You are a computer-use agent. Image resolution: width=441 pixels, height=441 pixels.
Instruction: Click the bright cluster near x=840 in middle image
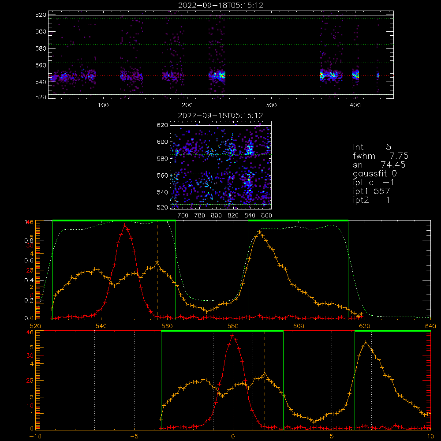[x=249, y=149]
